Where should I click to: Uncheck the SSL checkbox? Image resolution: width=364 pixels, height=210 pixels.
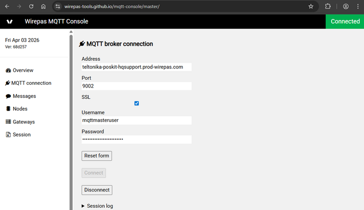[x=136, y=103]
